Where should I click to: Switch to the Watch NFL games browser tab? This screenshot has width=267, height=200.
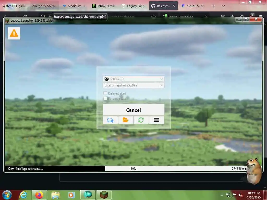tap(15, 6)
